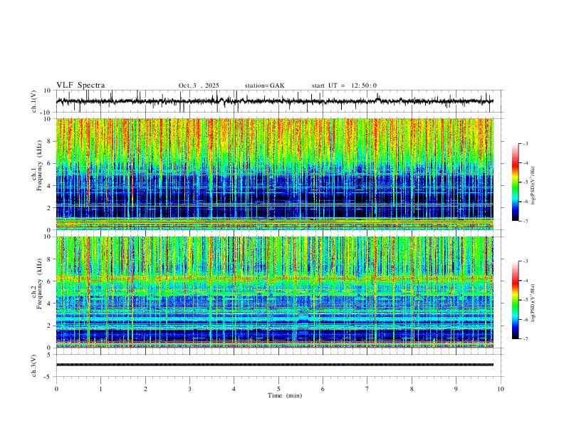The height and width of the screenshot is (436, 564).
Task: Click inside the ch.2 spectrogram panel
Action: coord(274,292)
